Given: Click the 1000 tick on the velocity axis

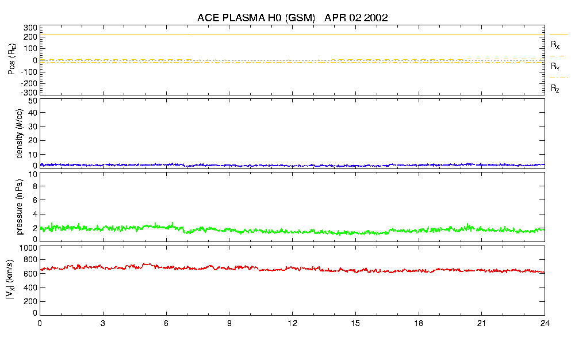Looking at the screenshot, I should [28, 248].
